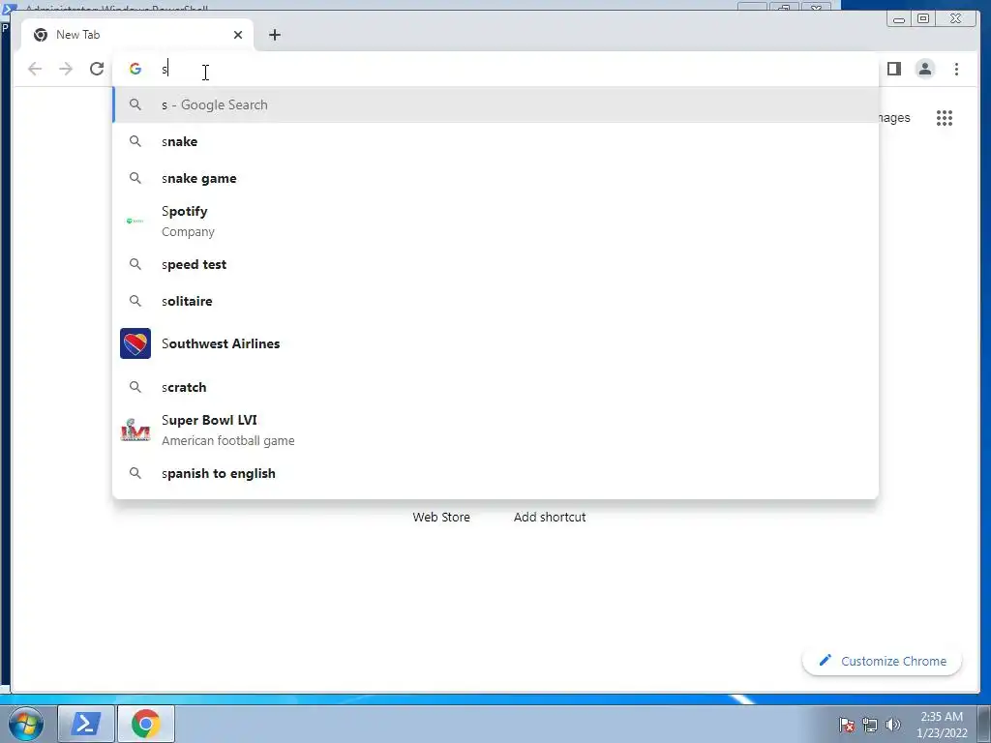Click the browser Back arrow
The width and height of the screenshot is (991, 743).
[35, 69]
